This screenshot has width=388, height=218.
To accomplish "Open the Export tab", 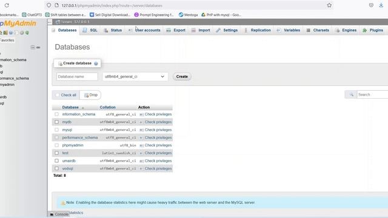I will (x=176, y=30).
